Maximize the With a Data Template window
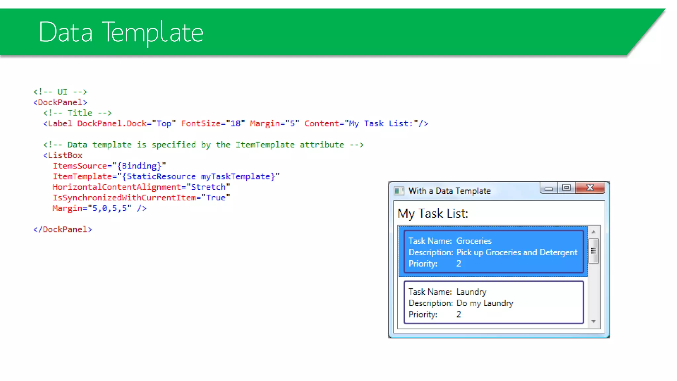This screenshot has width=677, height=381. (x=566, y=188)
